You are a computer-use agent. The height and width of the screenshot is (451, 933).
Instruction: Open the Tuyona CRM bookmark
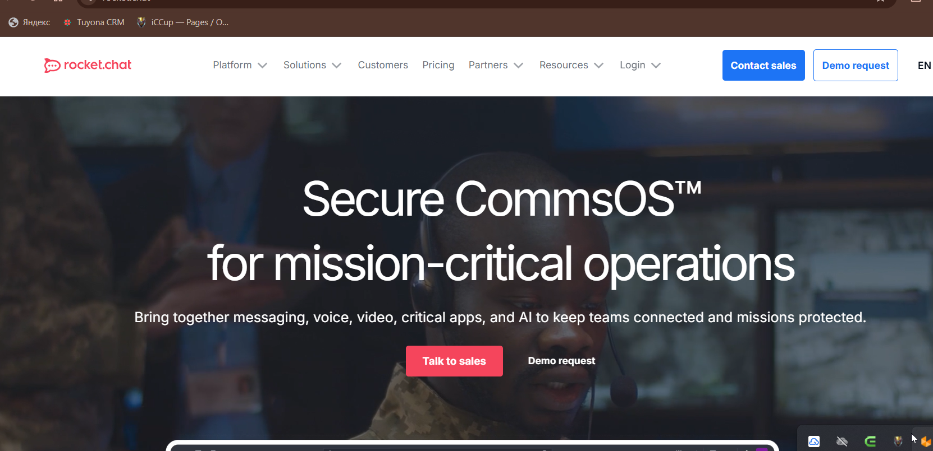point(94,22)
